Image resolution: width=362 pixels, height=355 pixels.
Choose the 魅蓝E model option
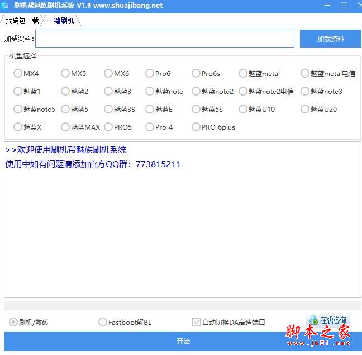pos(150,109)
